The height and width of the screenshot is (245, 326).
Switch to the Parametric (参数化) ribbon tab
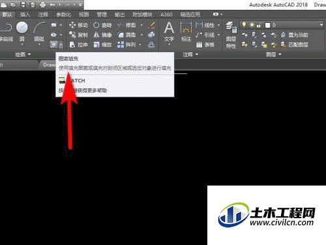point(63,14)
